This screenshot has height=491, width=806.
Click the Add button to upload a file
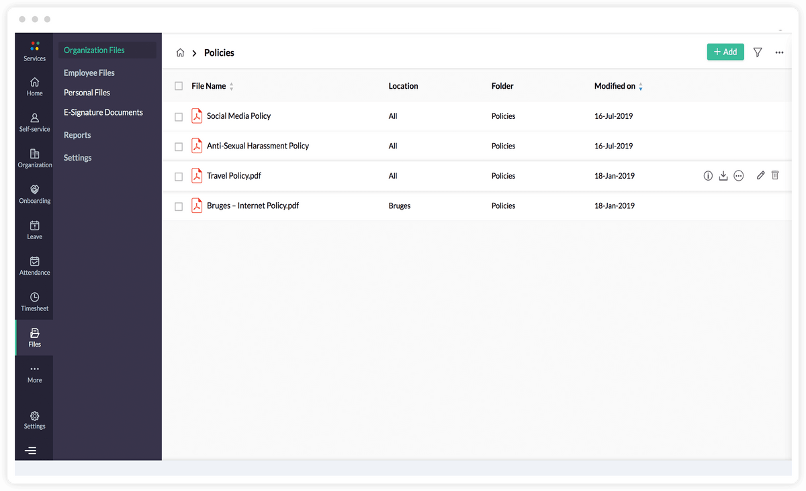(x=725, y=52)
